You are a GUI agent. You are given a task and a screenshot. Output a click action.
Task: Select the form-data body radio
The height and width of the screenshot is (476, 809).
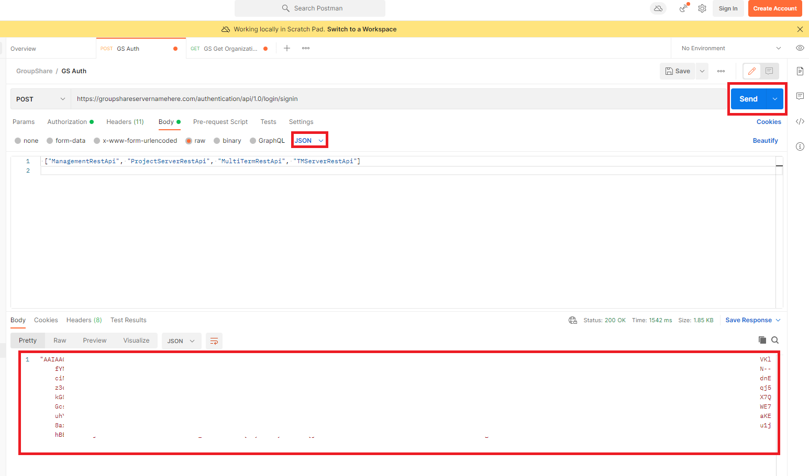[50, 141]
